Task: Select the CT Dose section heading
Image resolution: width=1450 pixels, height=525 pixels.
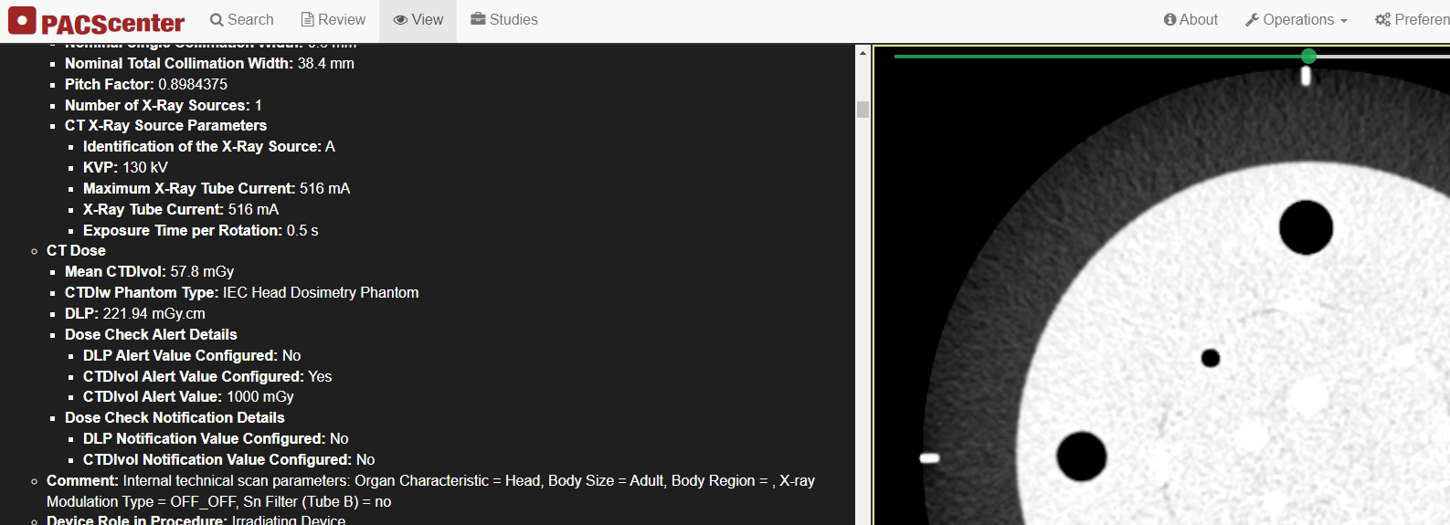Action: 76,250
